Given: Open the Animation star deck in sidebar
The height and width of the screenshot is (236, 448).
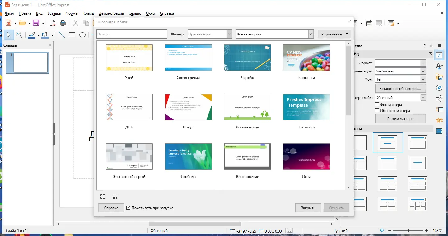Looking at the screenshot, I should tap(439, 120).
